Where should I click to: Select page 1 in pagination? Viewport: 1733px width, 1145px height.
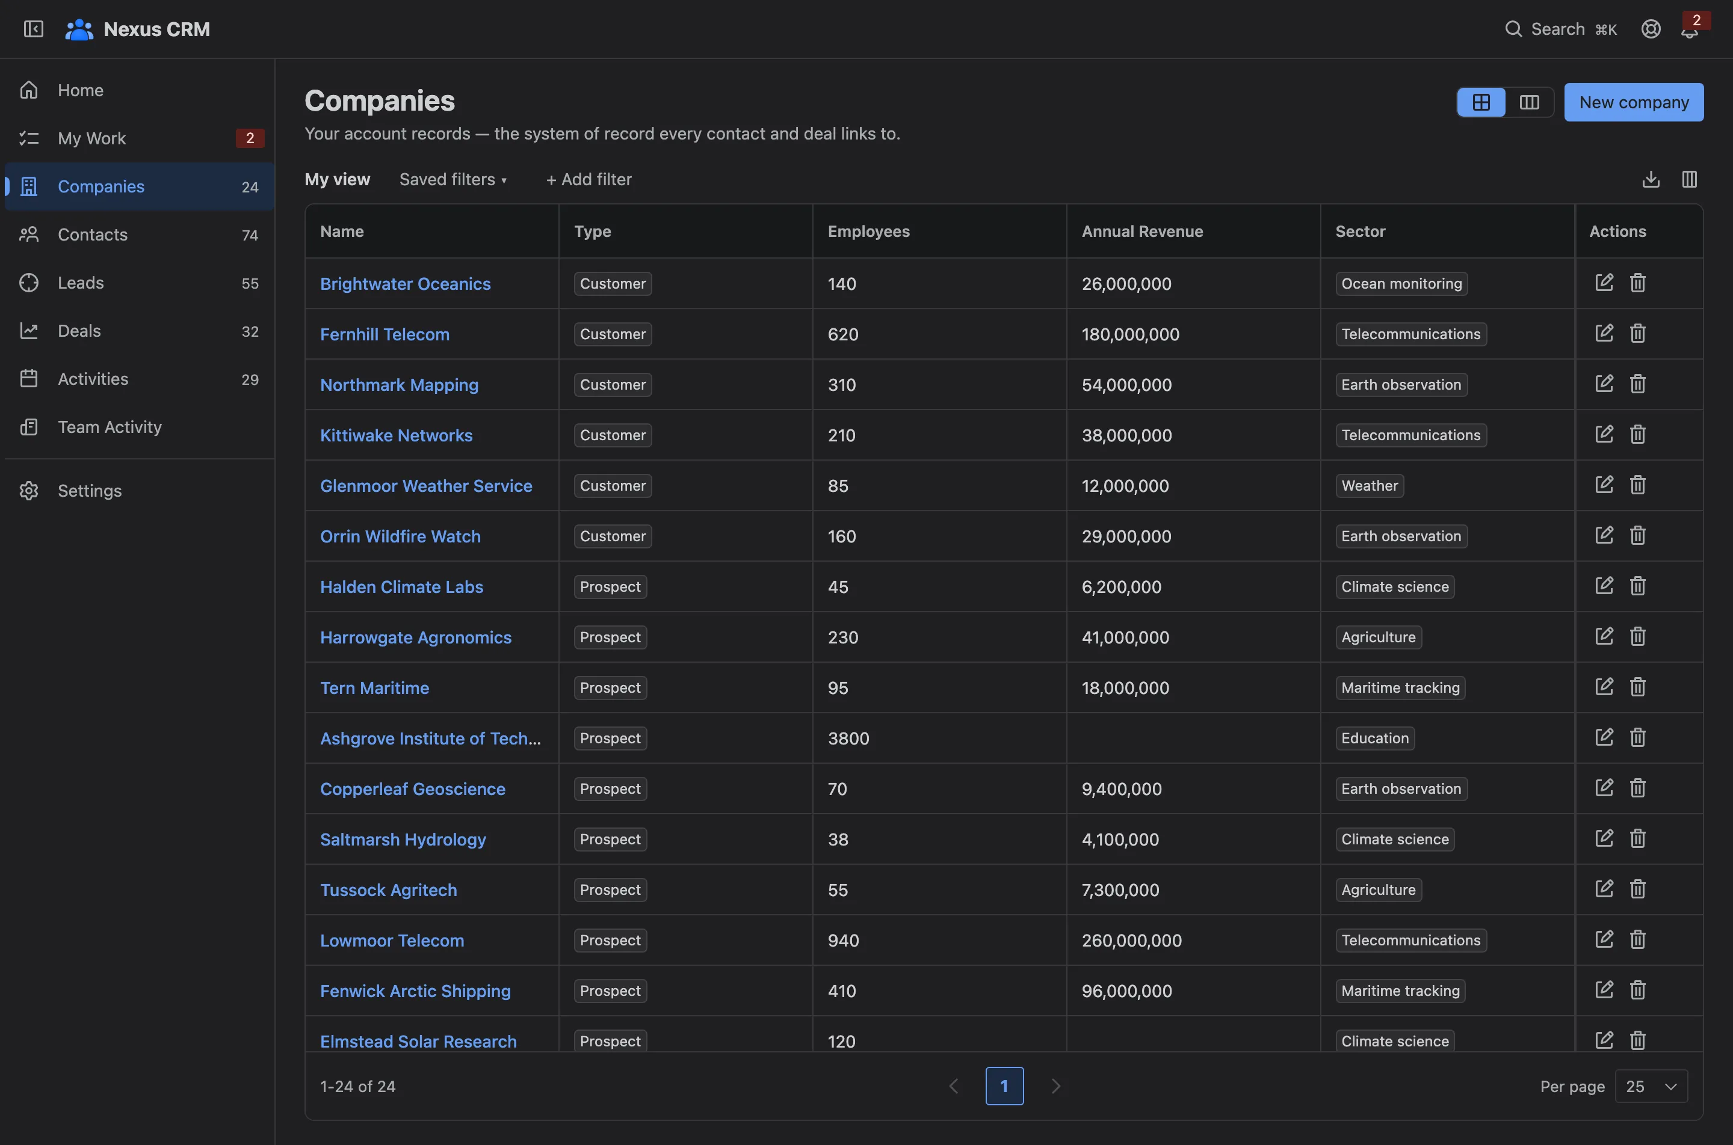point(1004,1087)
